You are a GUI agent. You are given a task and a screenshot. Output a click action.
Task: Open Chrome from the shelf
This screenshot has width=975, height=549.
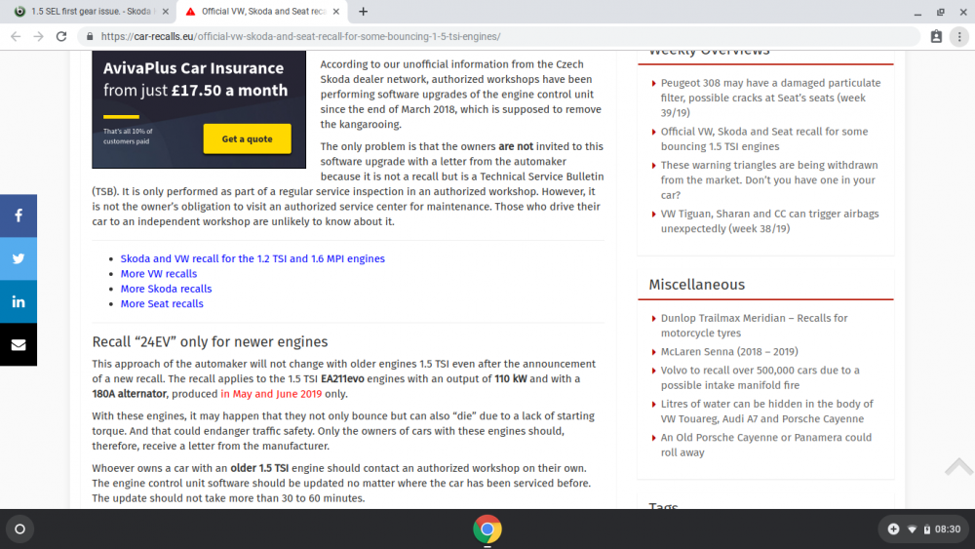(x=487, y=529)
